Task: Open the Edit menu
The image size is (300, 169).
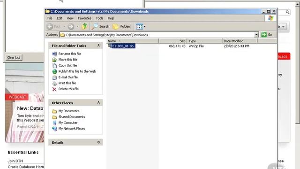Action: pos(60,18)
